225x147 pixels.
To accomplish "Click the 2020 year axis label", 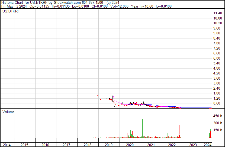I will point(130,145).
